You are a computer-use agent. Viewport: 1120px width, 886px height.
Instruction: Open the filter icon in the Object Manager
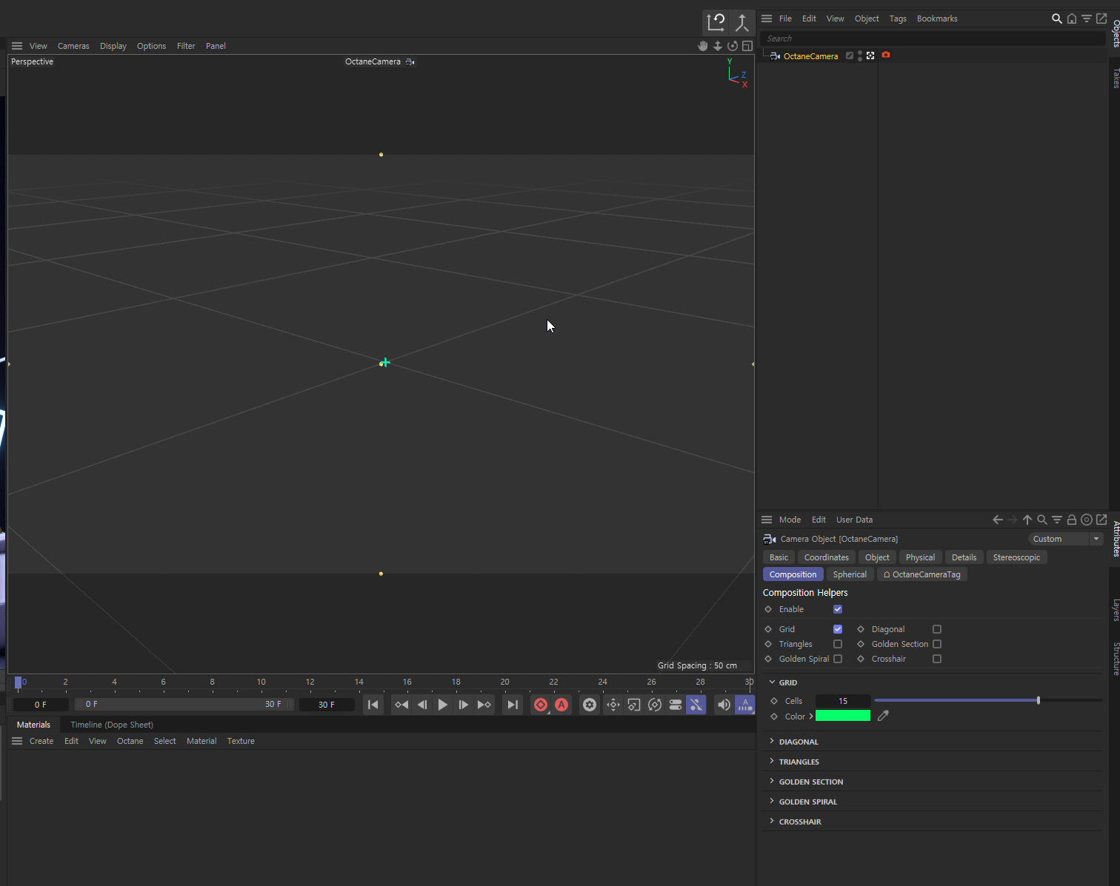click(x=1087, y=19)
